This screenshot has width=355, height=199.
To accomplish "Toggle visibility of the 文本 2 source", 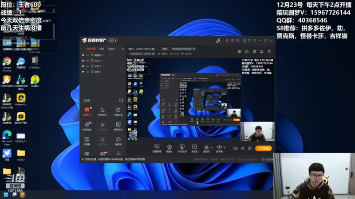I will click(x=83, y=66).
